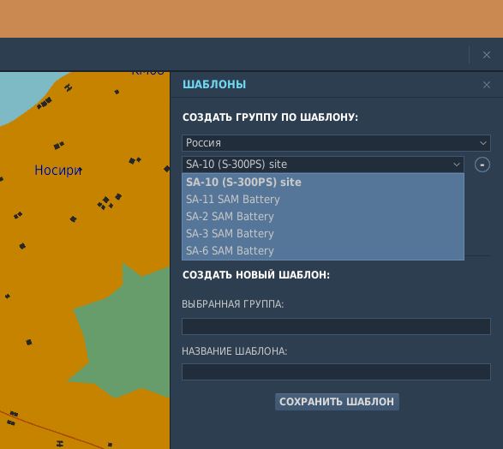Select SA-10 (S-300PS) site from list
The image size is (503, 449).
(323, 183)
